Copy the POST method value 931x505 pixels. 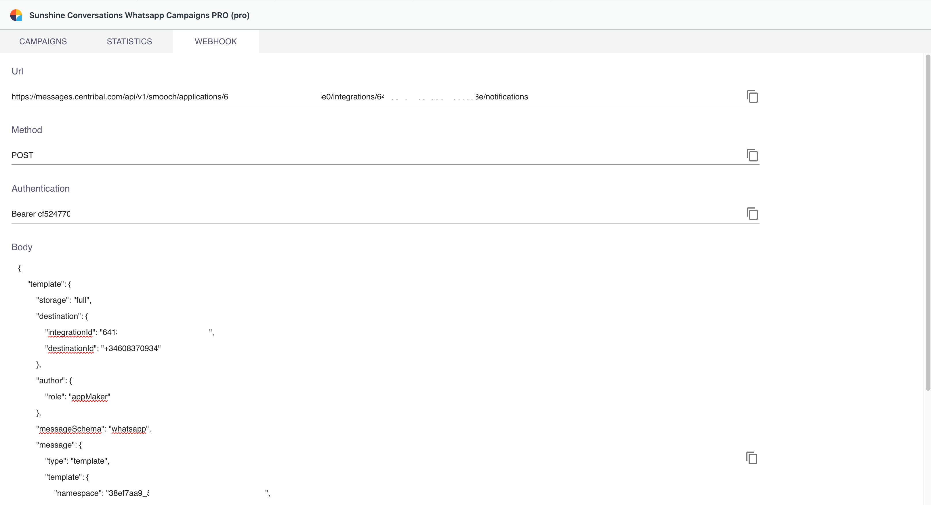tap(752, 155)
